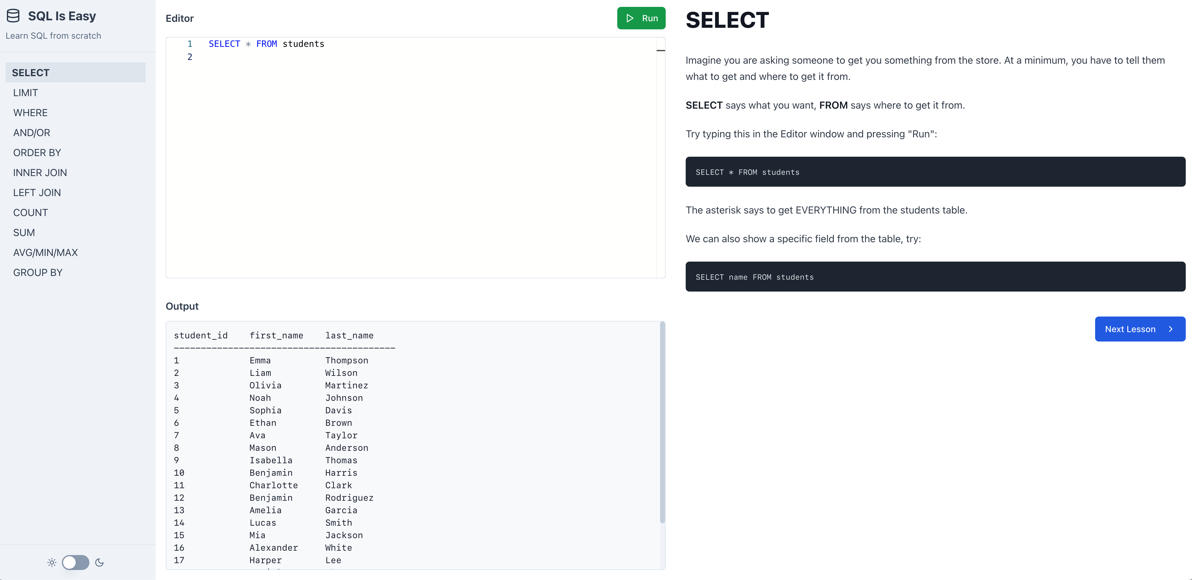
Task: Open the WHERE lesson
Action: (30, 112)
